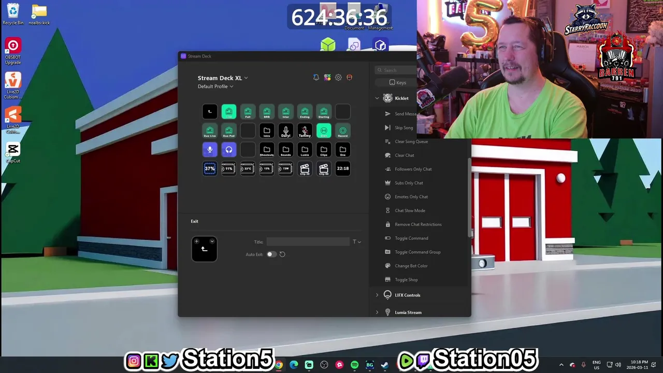
Task: Select the Duo Pod scene key
Action: click(229, 131)
